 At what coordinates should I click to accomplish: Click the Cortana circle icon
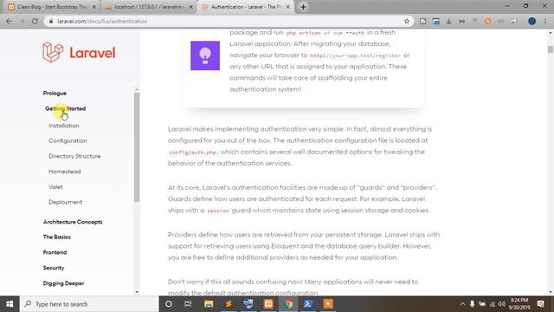click(x=169, y=304)
